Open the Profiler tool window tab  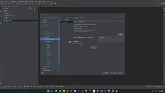pos(52,86)
